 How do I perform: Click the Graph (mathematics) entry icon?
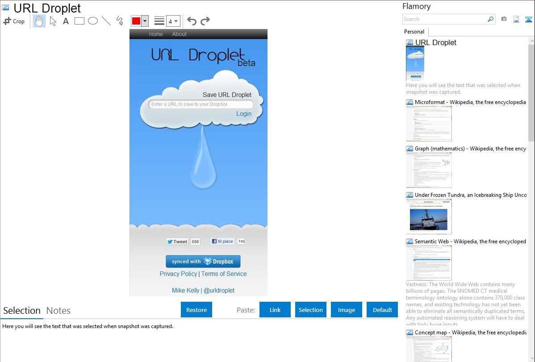(x=410, y=149)
